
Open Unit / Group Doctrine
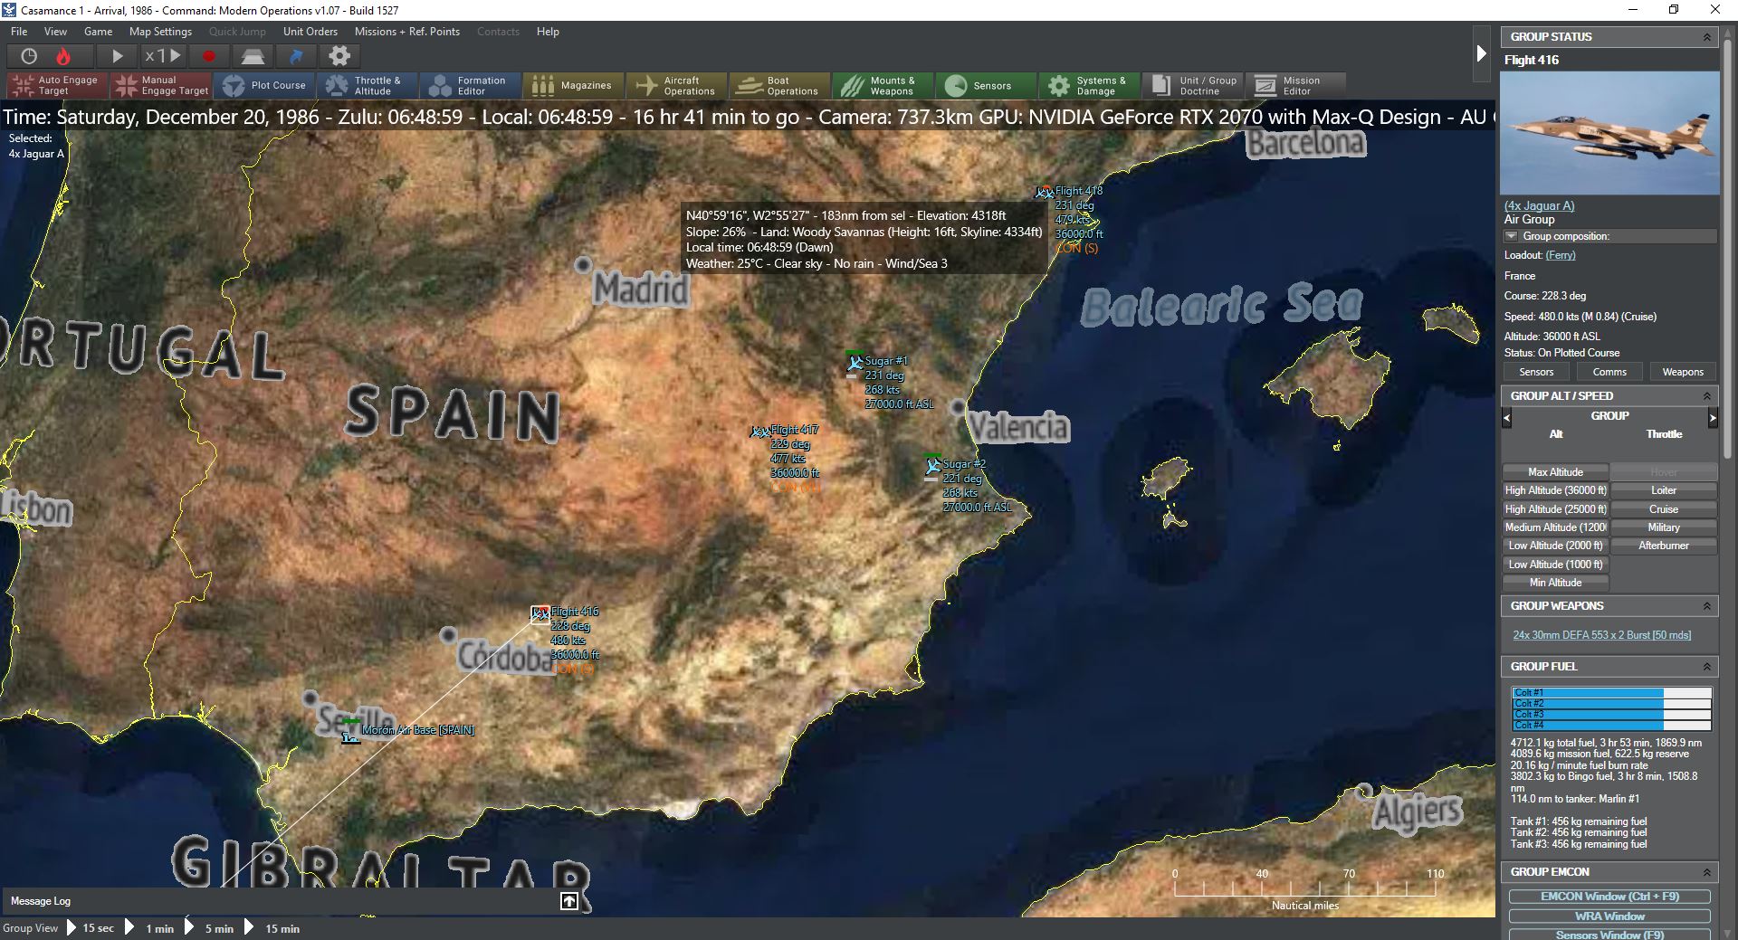(1193, 86)
